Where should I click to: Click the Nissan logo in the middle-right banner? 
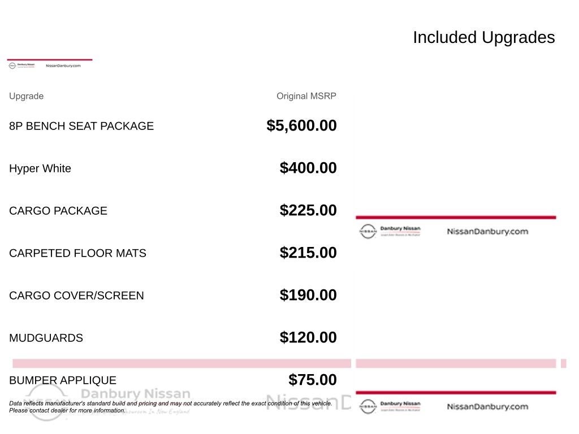(368, 231)
